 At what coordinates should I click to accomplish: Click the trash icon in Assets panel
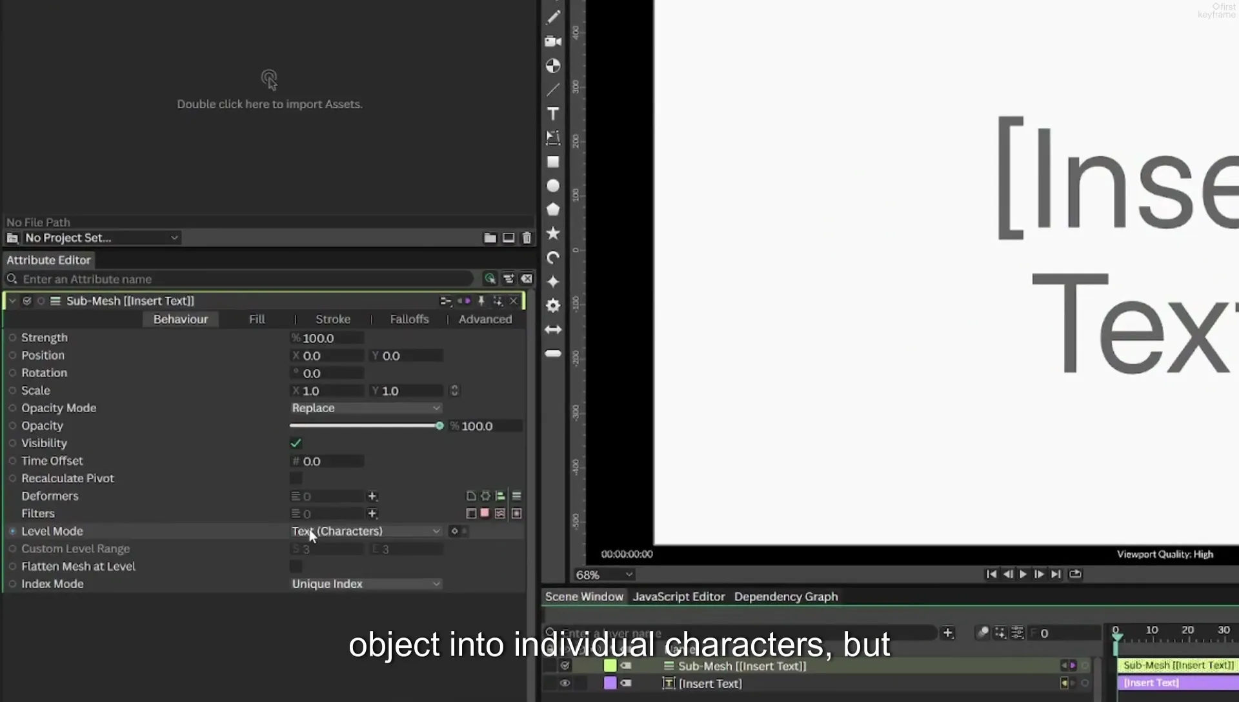click(x=527, y=238)
